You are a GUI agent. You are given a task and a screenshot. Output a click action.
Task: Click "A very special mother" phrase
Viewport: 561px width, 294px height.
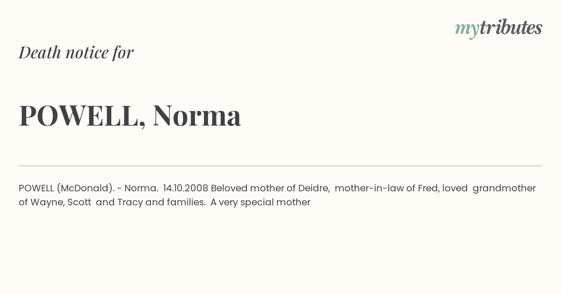point(260,203)
